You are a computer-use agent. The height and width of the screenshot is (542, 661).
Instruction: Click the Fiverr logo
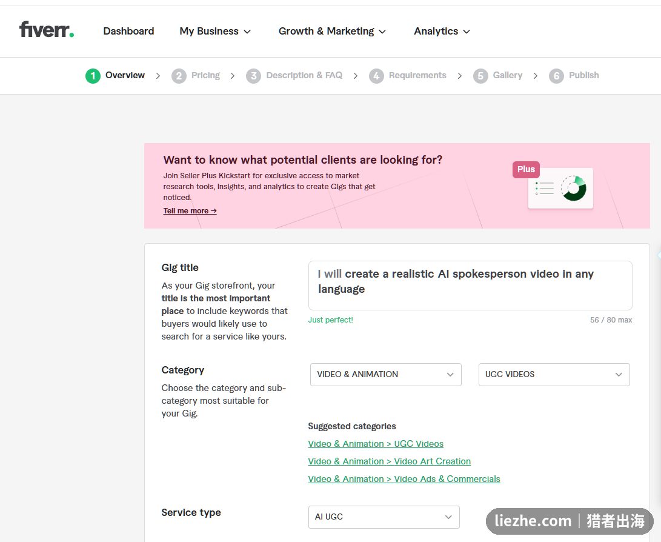point(47,30)
